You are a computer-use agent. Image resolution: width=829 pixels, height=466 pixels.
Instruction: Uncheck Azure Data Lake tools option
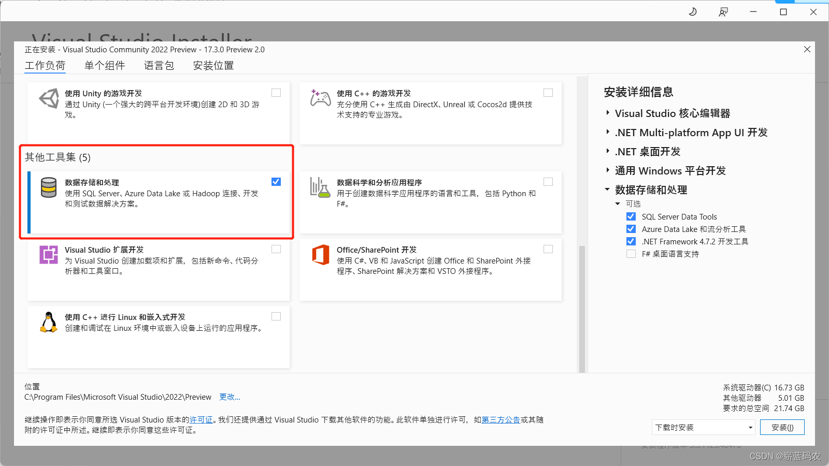click(631, 229)
